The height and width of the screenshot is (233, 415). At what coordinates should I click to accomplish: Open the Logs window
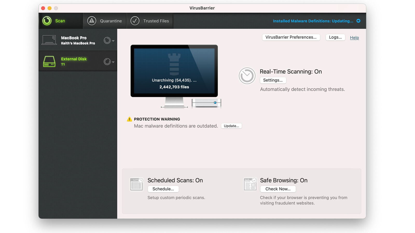click(x=335, y=37)
